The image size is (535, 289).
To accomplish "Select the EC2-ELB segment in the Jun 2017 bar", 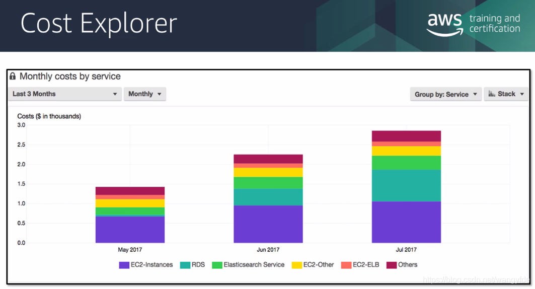I will [268, 166].
